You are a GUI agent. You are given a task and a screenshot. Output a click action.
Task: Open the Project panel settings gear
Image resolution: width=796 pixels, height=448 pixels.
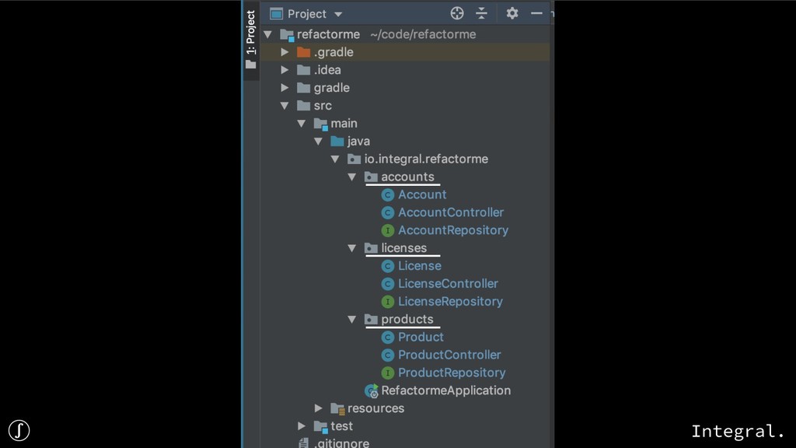click(512, 13)
